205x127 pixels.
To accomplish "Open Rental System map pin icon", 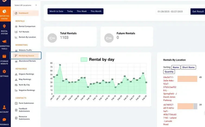I will (x=4, y=26).
